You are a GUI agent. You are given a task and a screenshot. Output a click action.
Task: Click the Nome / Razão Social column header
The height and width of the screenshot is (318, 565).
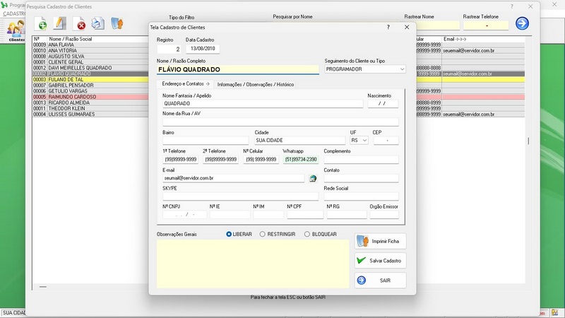pos(70,39)
